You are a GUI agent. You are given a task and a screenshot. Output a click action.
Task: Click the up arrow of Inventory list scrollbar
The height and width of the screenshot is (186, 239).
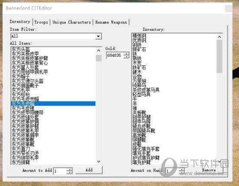point(220,37)
